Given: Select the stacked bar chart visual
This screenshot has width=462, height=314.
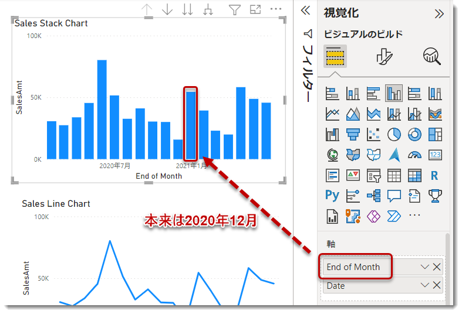Looking at the screenshot, I should click(332, 94).
